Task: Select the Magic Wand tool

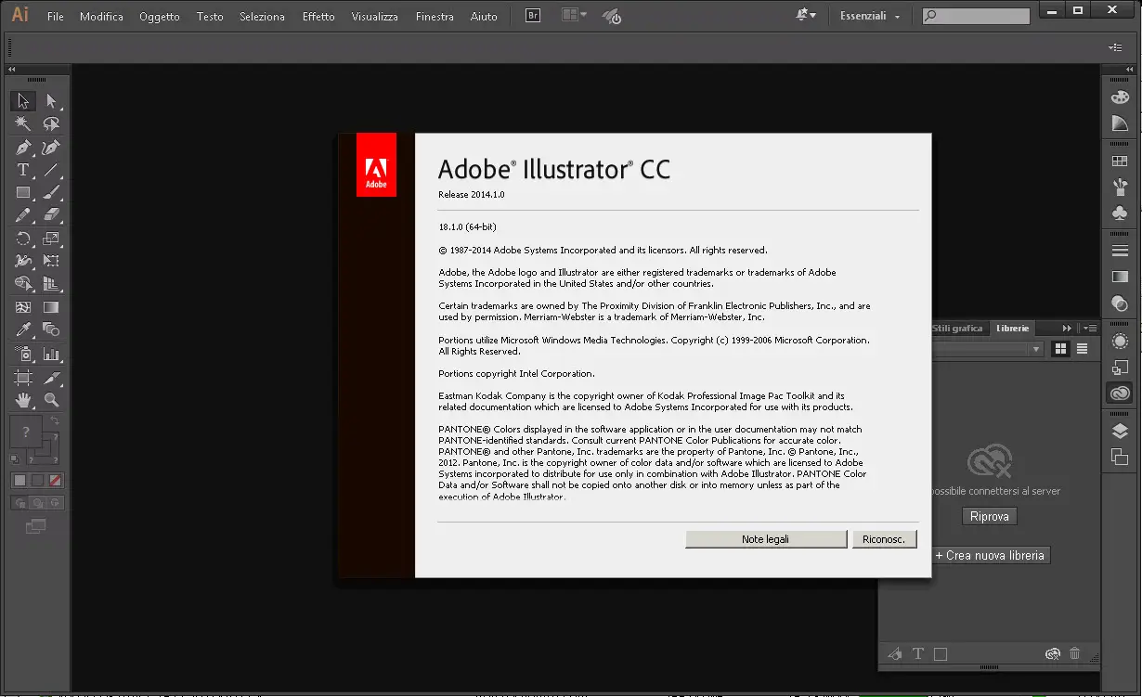Action: 23,123
